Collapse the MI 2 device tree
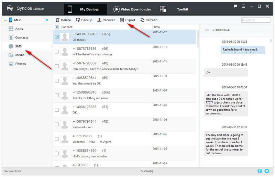275x177 pixels. click(x=5, y=20)
